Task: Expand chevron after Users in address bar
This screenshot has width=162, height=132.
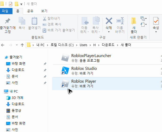Action: tap(90, 45)
